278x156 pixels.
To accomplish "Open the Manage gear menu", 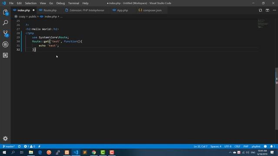I will (x=5, y=139).
